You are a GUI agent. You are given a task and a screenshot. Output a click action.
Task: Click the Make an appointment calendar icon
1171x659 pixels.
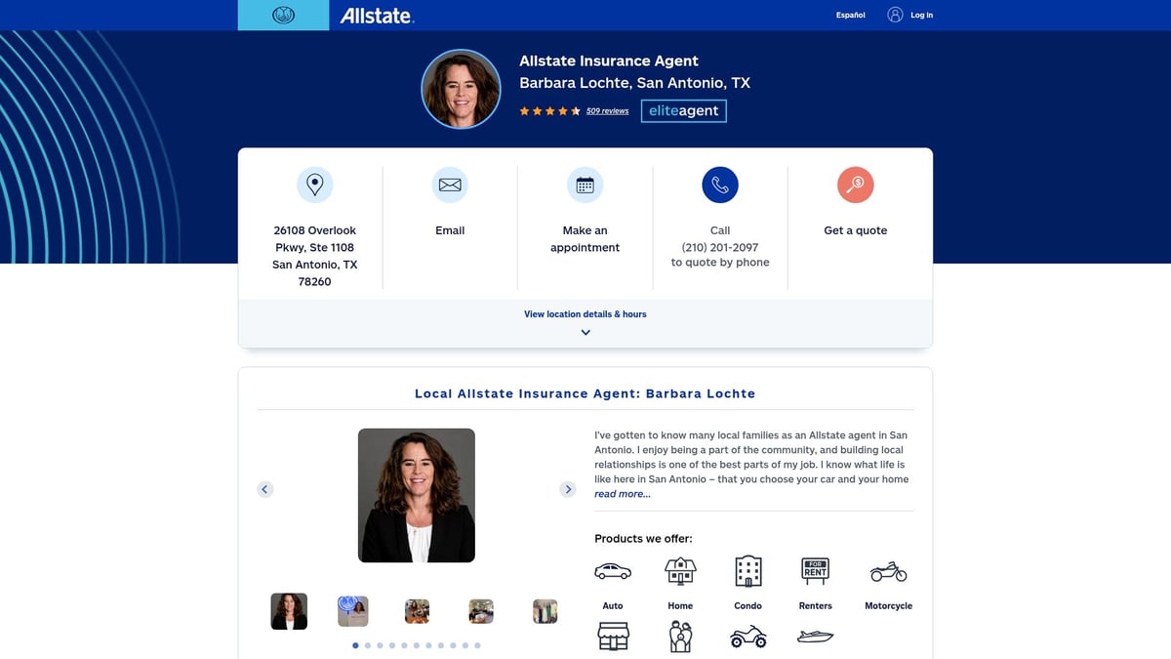click(x=585, y=184)
